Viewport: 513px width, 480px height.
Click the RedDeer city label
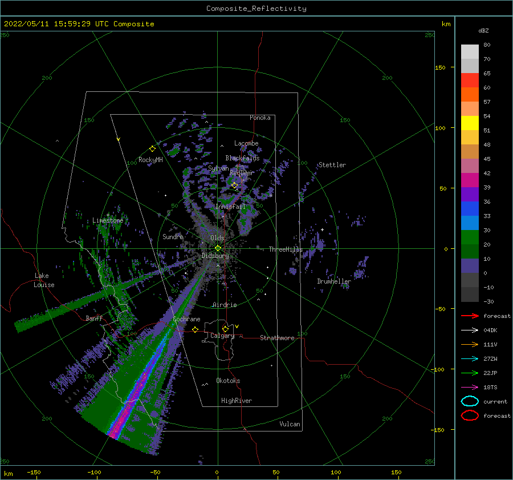tap(242, 173)
